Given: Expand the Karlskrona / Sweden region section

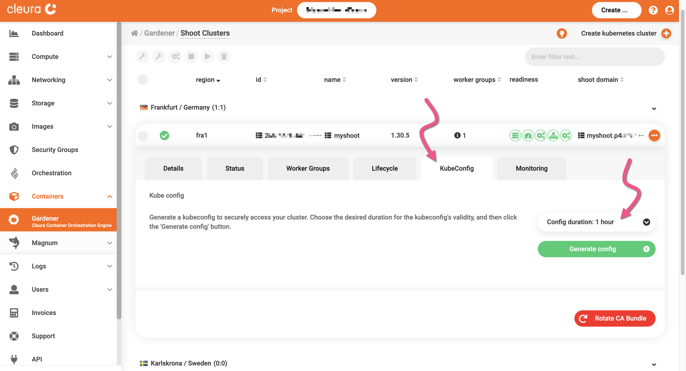Looking at the screenshot, I should coord(654,364).
